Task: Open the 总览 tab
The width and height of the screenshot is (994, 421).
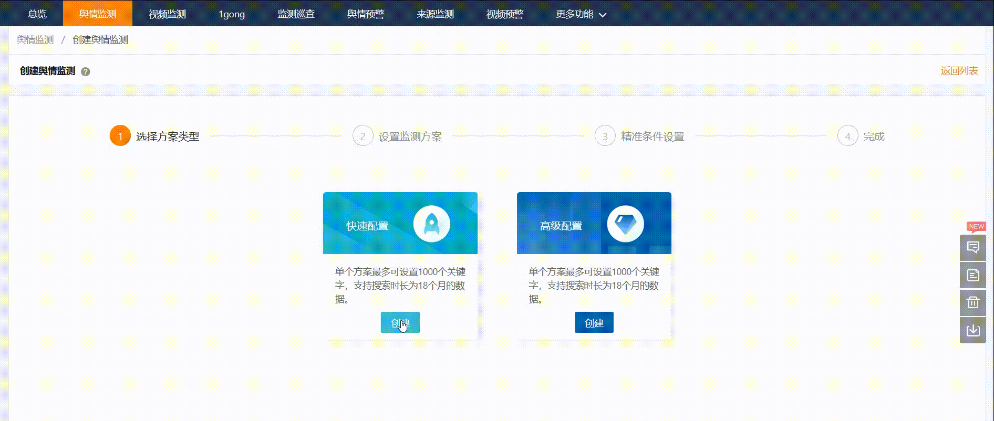Action: (x=37, y=14)
